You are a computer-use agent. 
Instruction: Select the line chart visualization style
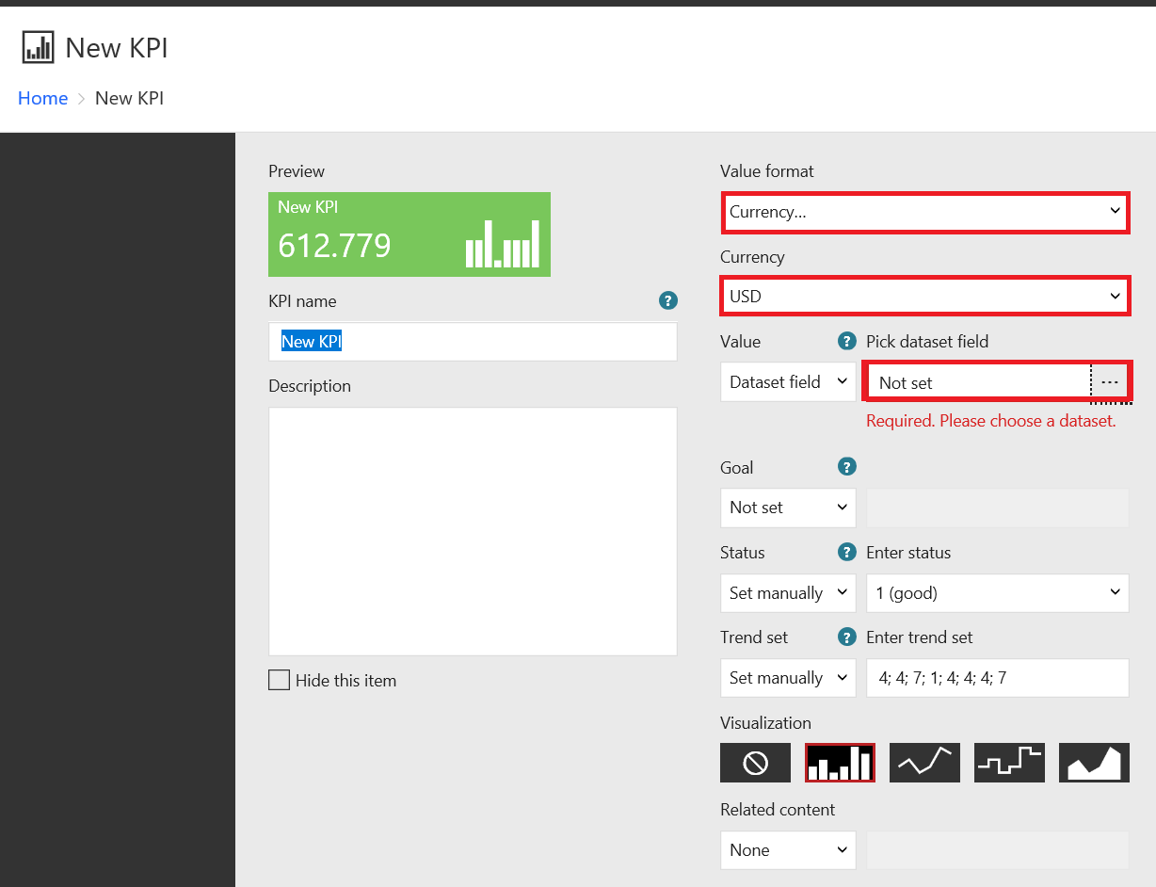tap(924, 763)
